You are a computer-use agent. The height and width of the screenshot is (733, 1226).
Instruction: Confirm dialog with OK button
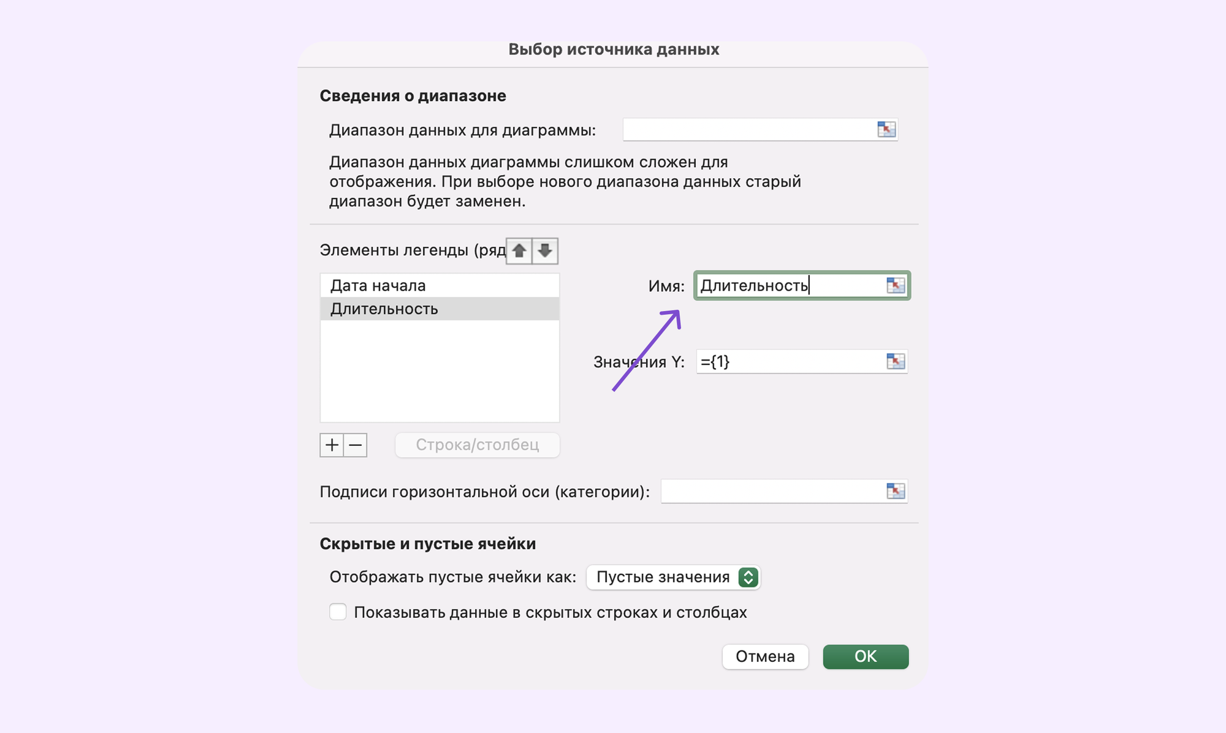pos(866,656)
